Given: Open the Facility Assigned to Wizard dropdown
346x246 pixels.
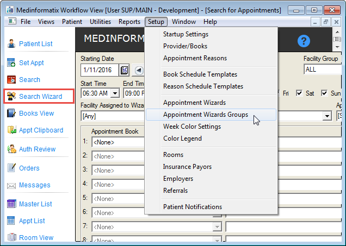Looking at the screenshot, I should pos(113,116).
